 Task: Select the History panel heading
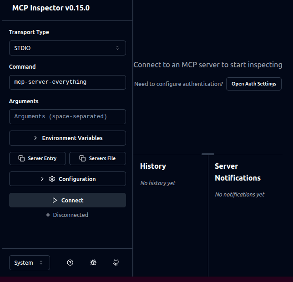pyautogui.click(x=153, y=166)
